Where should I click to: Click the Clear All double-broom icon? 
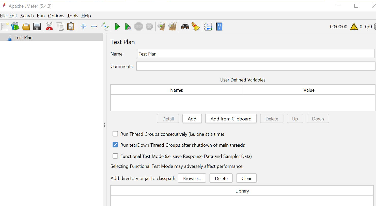pos(173,26)
